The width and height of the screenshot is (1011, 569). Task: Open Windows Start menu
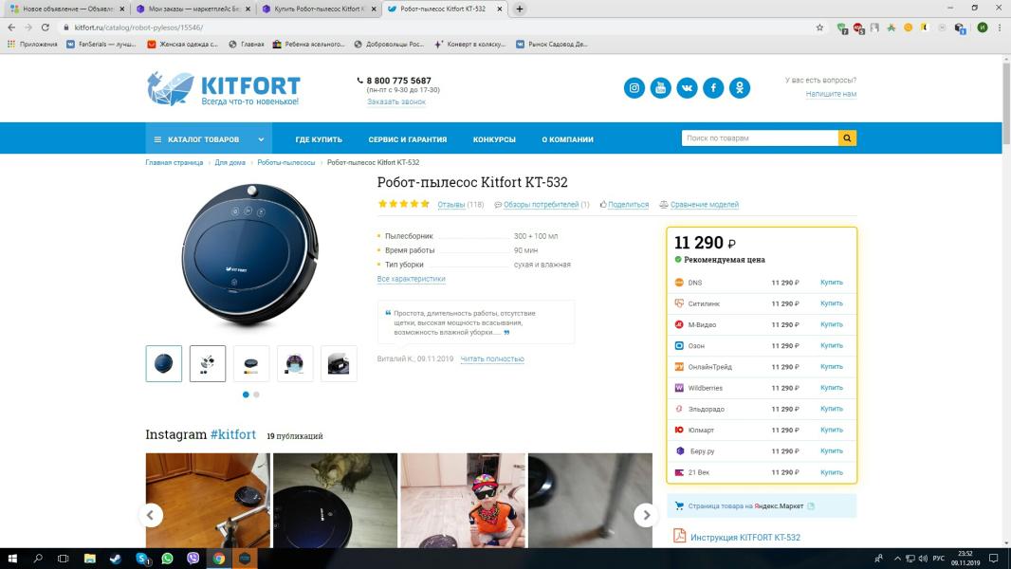[12, 559]
